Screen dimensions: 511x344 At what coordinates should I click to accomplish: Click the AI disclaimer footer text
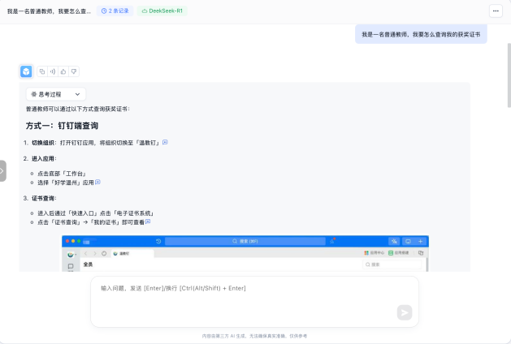[x=254, y=336]
